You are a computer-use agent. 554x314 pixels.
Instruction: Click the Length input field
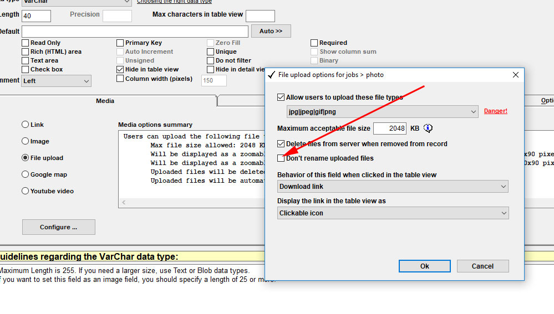click(37, 16)
